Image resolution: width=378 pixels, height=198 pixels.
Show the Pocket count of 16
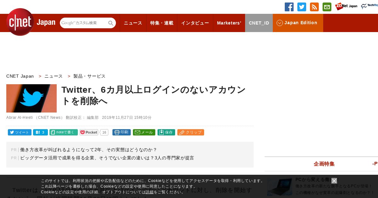click(x=104, y=132)
